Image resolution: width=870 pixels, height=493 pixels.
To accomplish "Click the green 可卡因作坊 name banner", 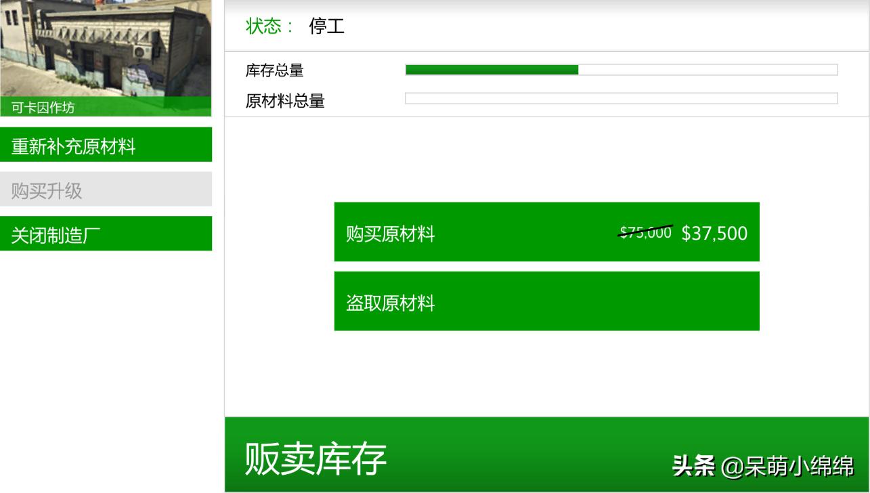I will [x=106, y=106].
